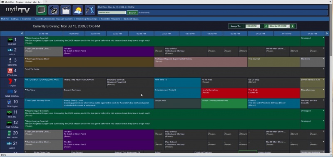Open the Jump To time dropdown
Screen dimensions: 333x157
(253, 26)
